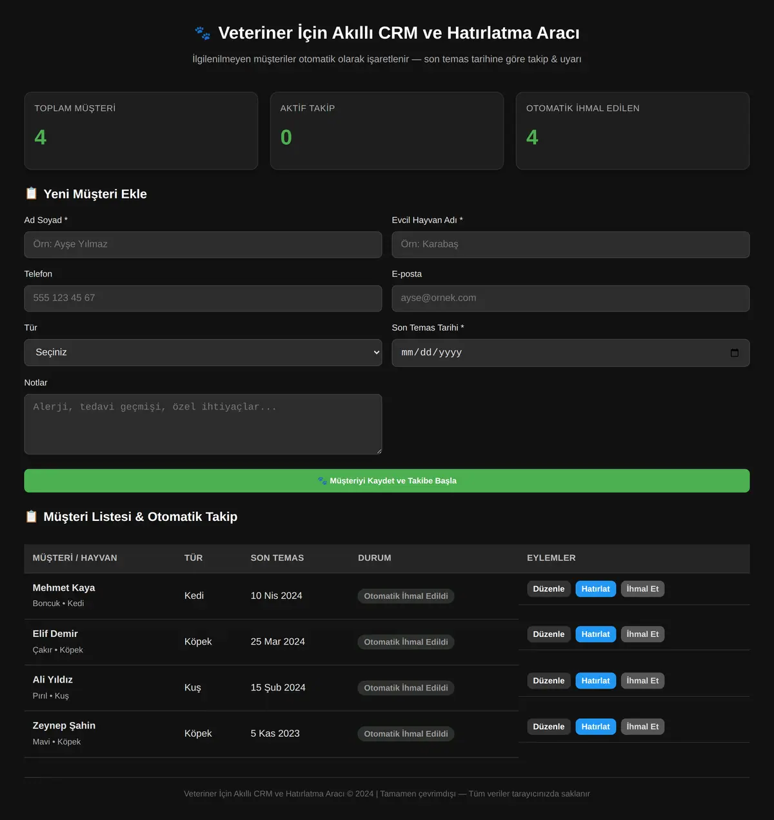Screen dimensions: 774x820
Task: Send reminder to Mehmet Kaya via Hatırlat
Action: point(595,589)
